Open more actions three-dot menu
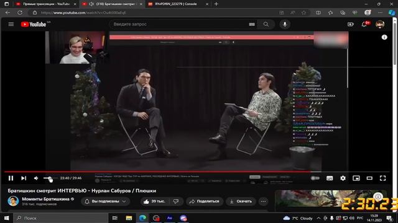398x223 pixels. (263, 201)
